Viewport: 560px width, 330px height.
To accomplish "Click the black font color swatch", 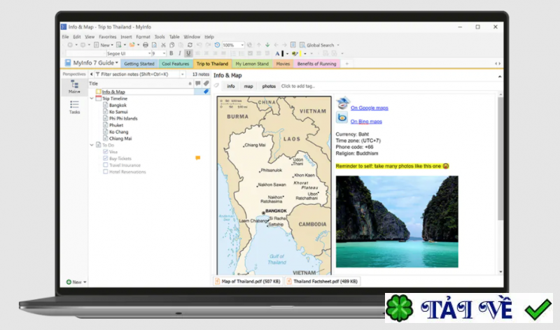I will point(283,54).
